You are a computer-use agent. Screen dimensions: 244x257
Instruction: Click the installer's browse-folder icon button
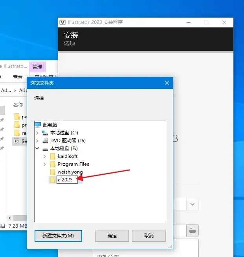coord(193,231)
